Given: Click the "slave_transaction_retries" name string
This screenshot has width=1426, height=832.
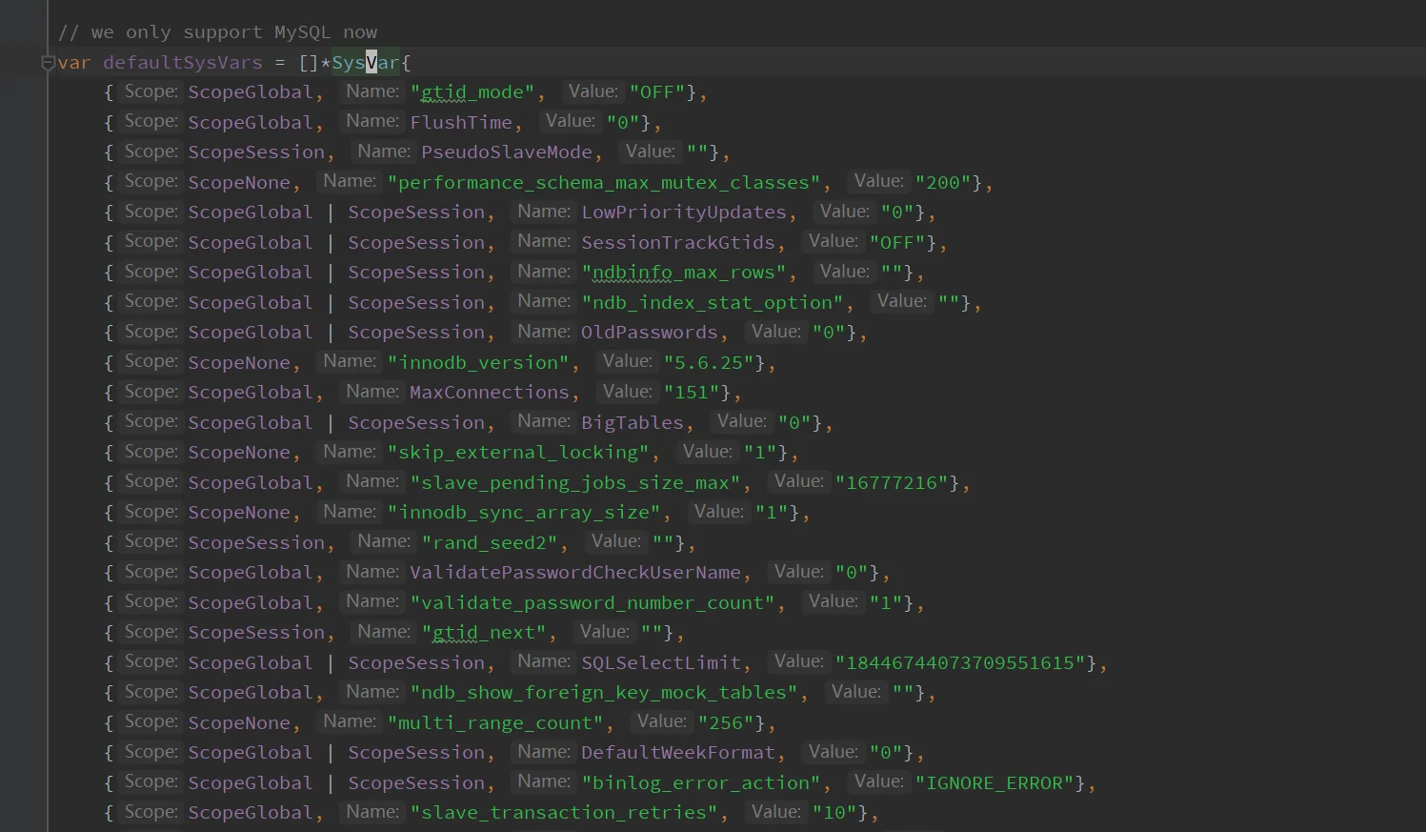Looking at the screenshot, I should pyautogui.click(x=564, y=813).
